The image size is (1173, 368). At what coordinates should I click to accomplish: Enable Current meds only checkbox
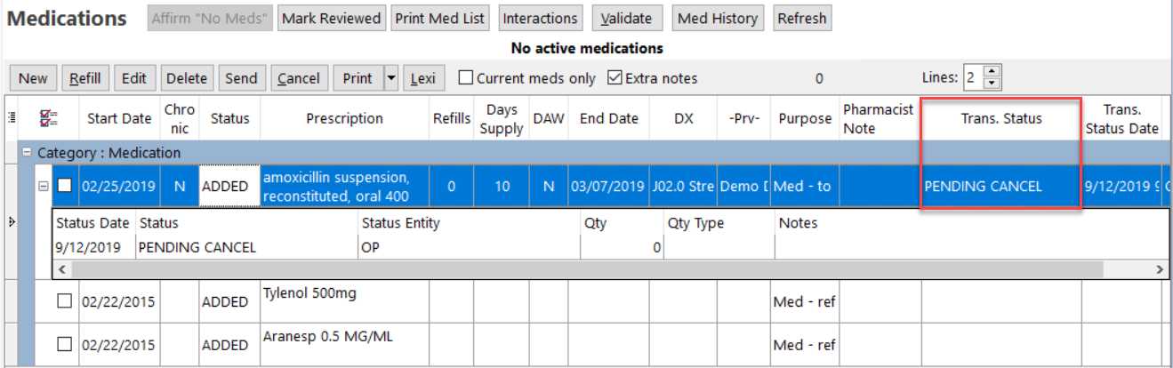[x=466, y=78]
